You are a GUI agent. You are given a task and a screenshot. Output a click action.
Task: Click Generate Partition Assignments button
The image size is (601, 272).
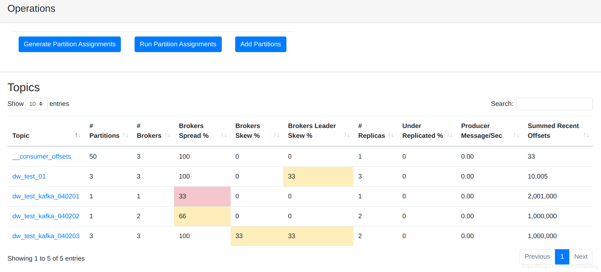pos(70,44)
